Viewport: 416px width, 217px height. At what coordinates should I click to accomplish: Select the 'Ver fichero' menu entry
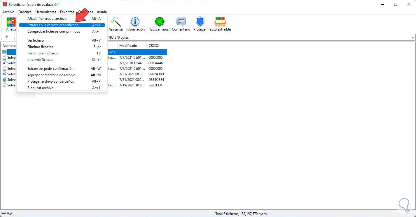[62, 40]
